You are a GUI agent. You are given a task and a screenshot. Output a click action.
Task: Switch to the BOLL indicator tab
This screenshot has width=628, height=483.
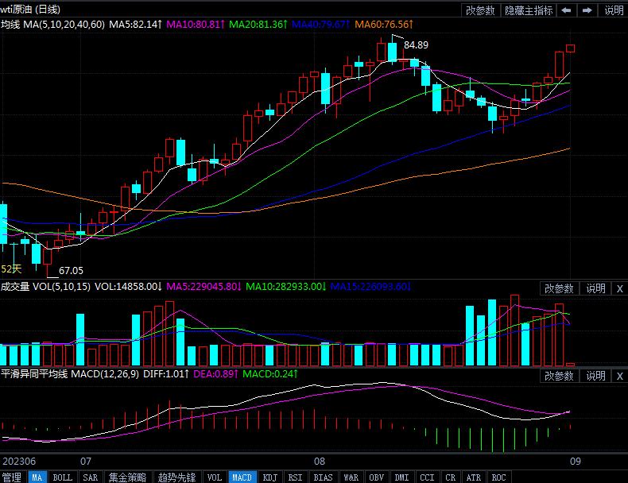coord(62,477)
